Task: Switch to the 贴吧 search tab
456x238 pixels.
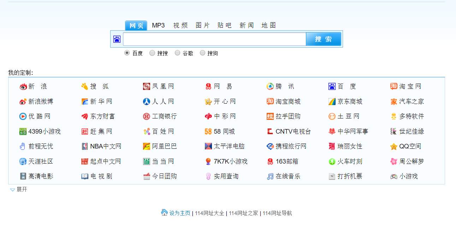Action: coord(225,25)
